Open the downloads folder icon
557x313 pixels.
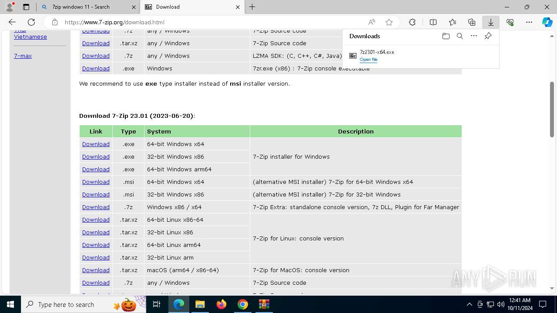point(446,36)
